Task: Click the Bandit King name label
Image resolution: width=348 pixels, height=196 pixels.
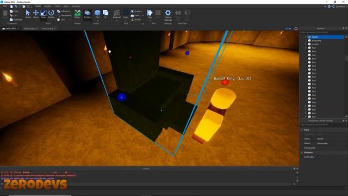Action: [232, 78]
